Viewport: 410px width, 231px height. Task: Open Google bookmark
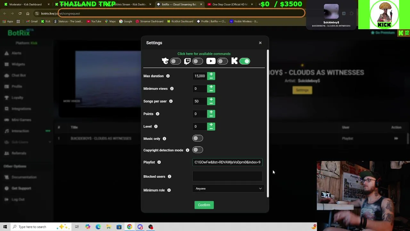point(126,21)
